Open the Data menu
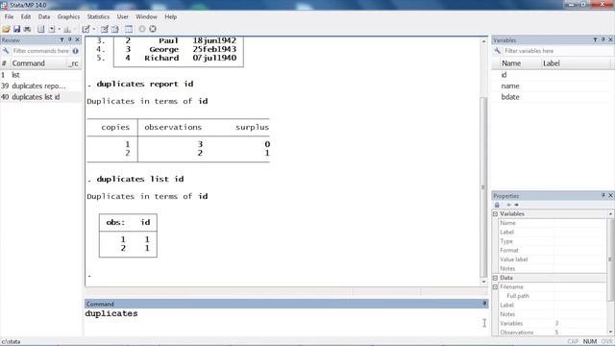The image size is (615, 346). pyautogui.click(x=44, y=17)
